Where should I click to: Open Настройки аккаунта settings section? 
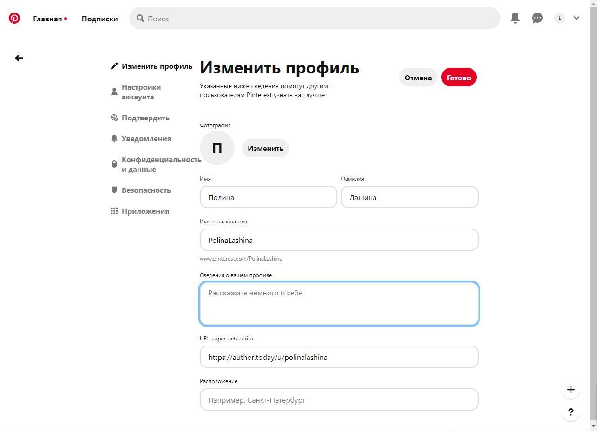pyautogui.click(x=141, y=92)
